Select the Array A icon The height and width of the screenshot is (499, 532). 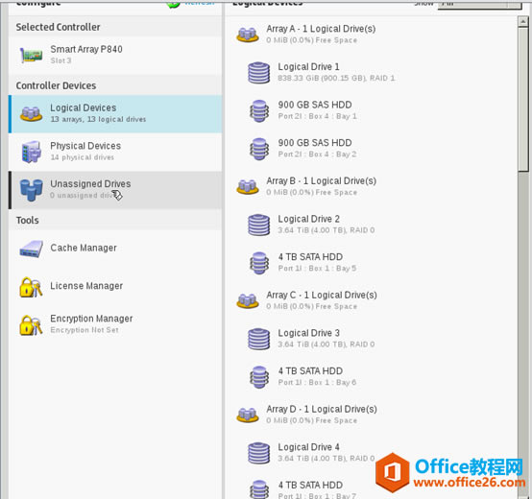[x=248, y=35]
